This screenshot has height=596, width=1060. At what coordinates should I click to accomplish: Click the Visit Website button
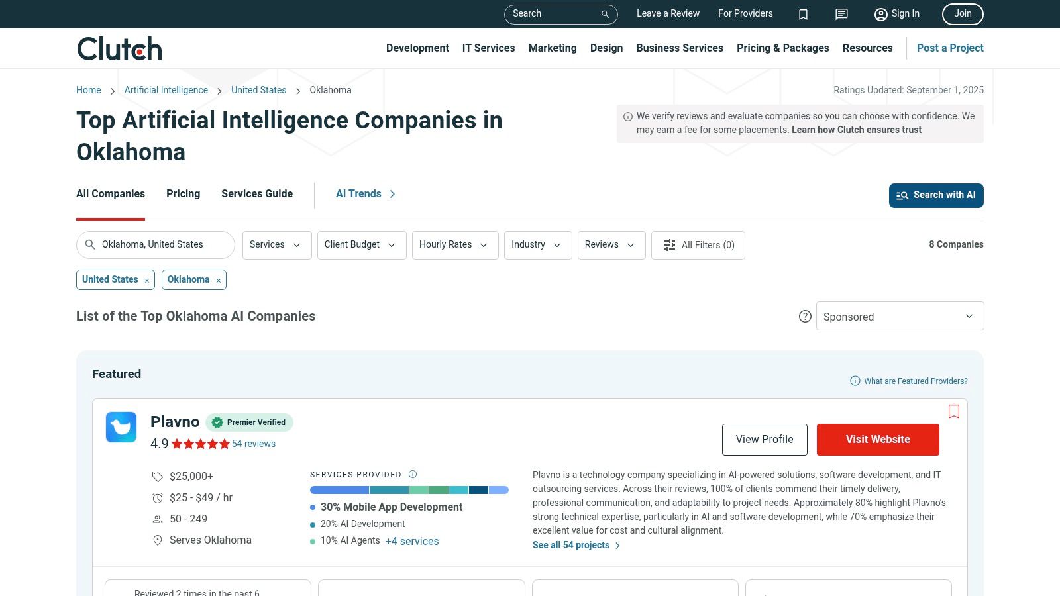point(877,440)
